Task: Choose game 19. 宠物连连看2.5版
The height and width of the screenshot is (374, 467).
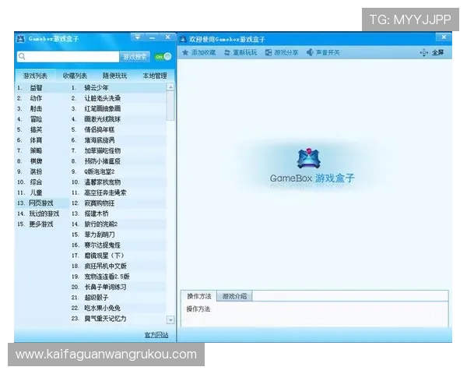Action: point(118,277)
